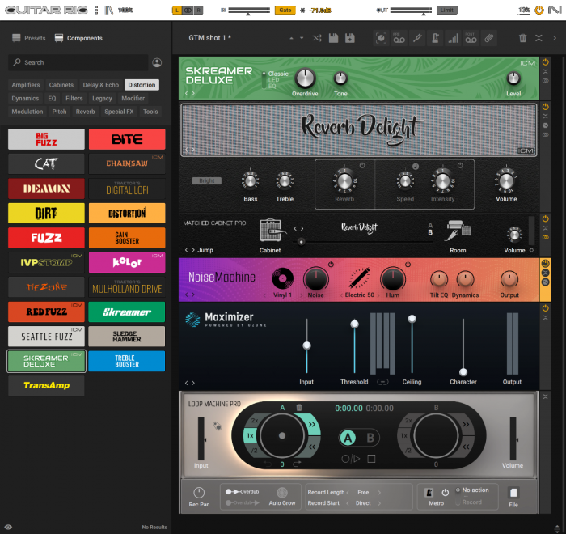Expand Record Length next option arrow
The image size is (566, 534).
coord(379,492)
